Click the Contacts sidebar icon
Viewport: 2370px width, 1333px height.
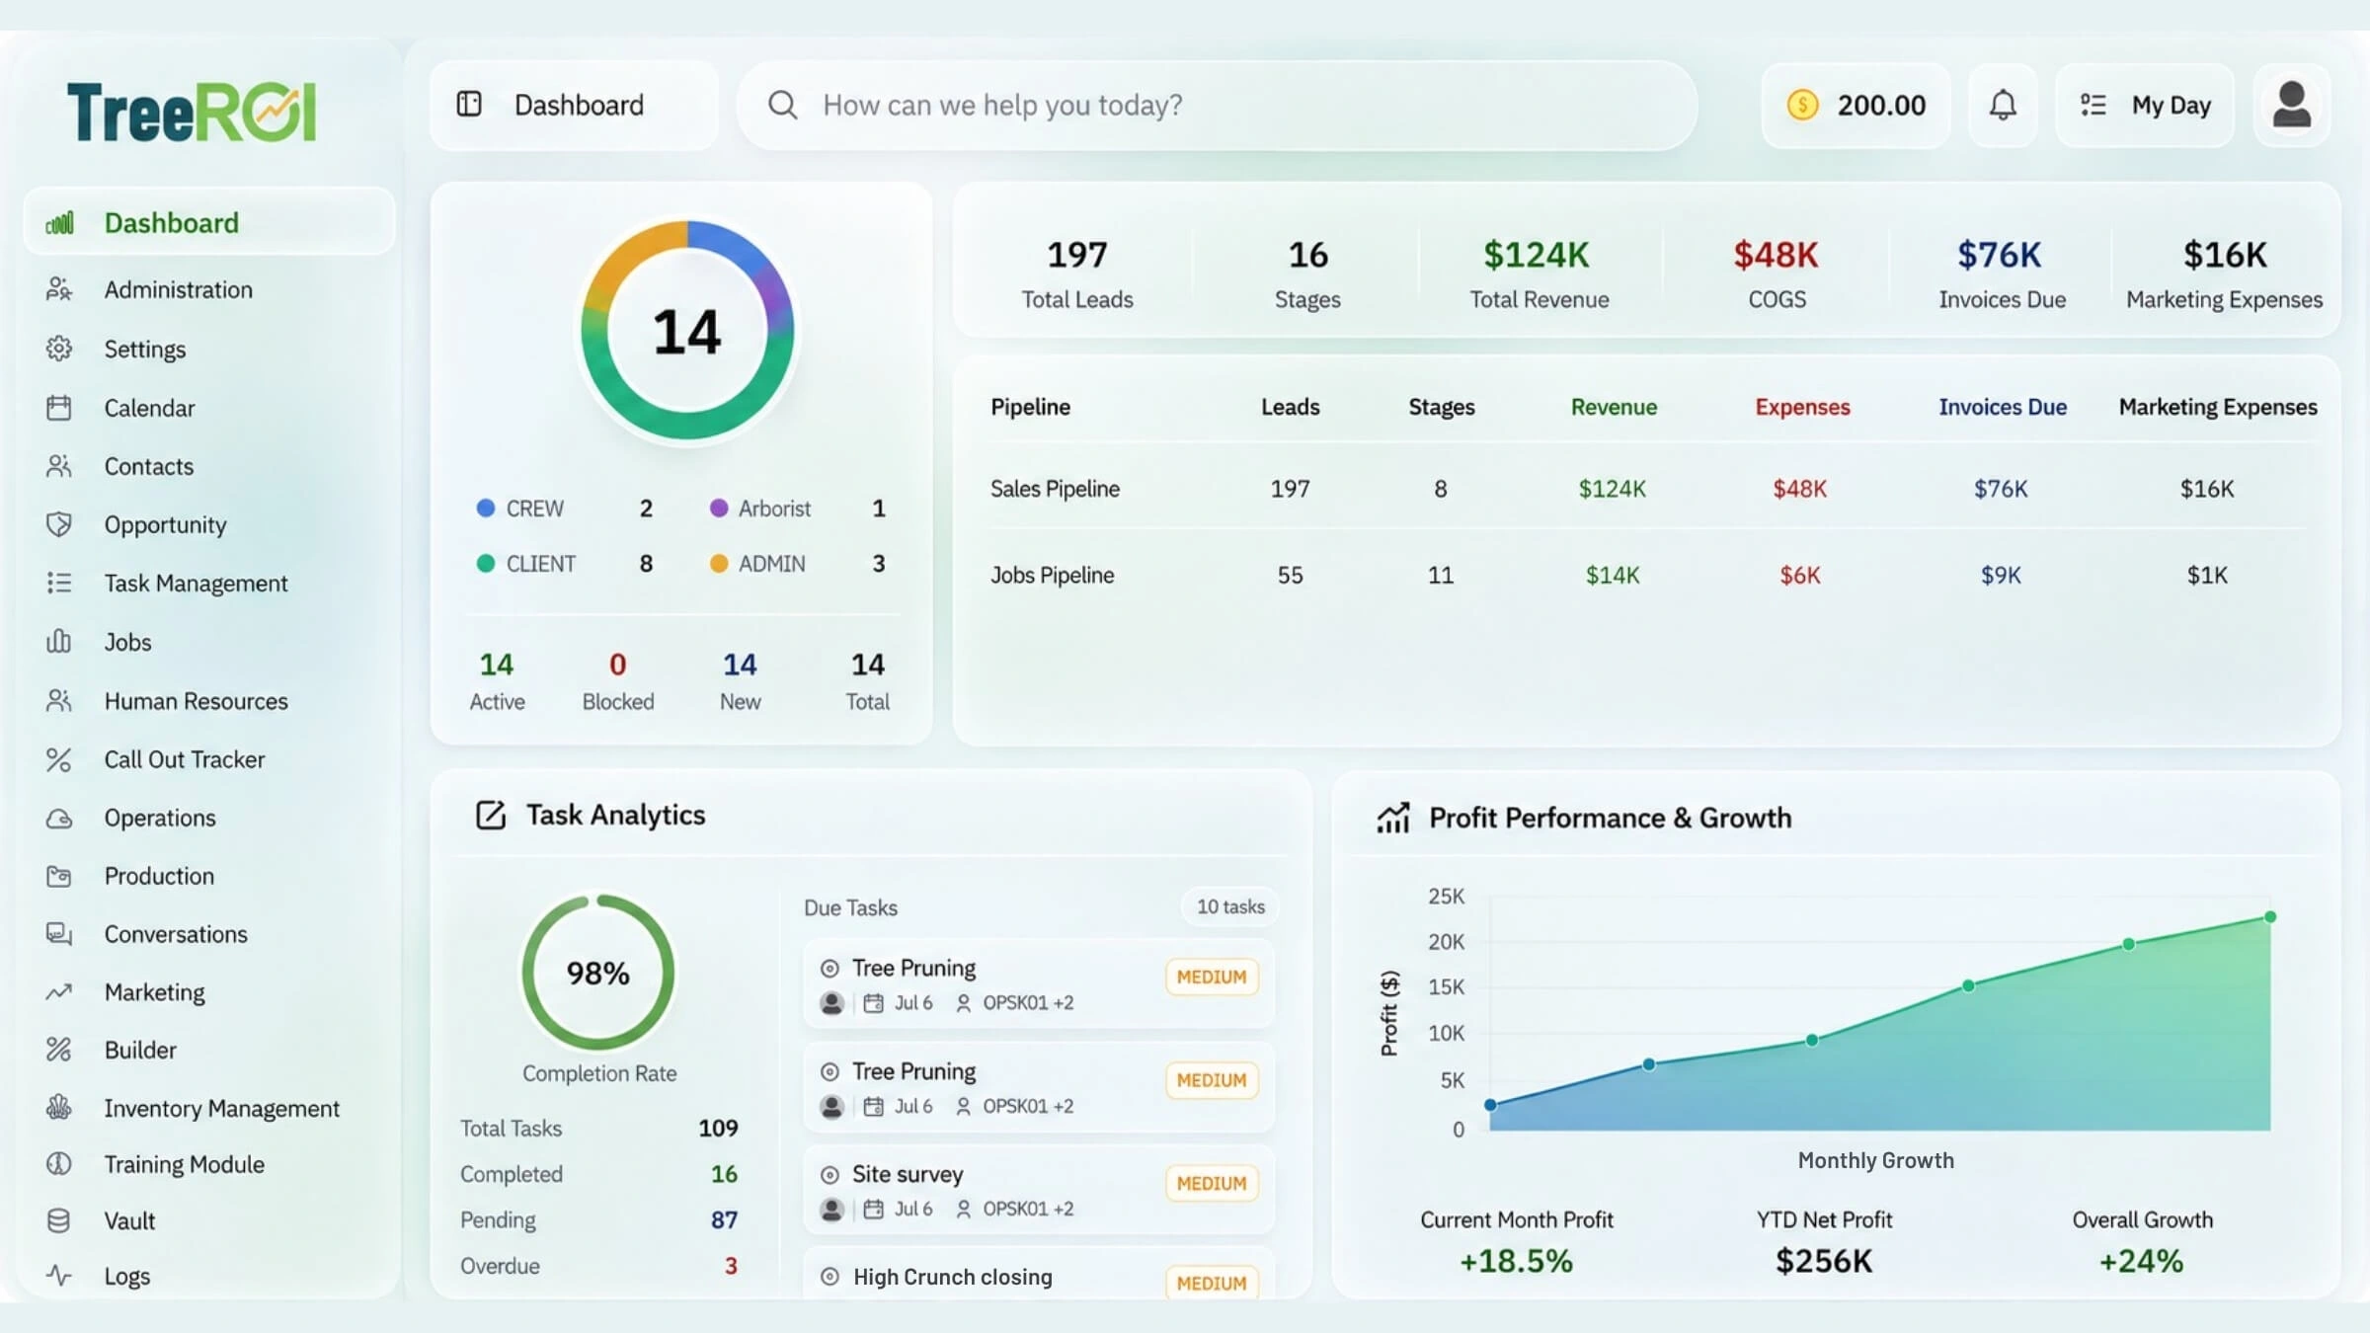pyautogui.click(x=58, y=466)
